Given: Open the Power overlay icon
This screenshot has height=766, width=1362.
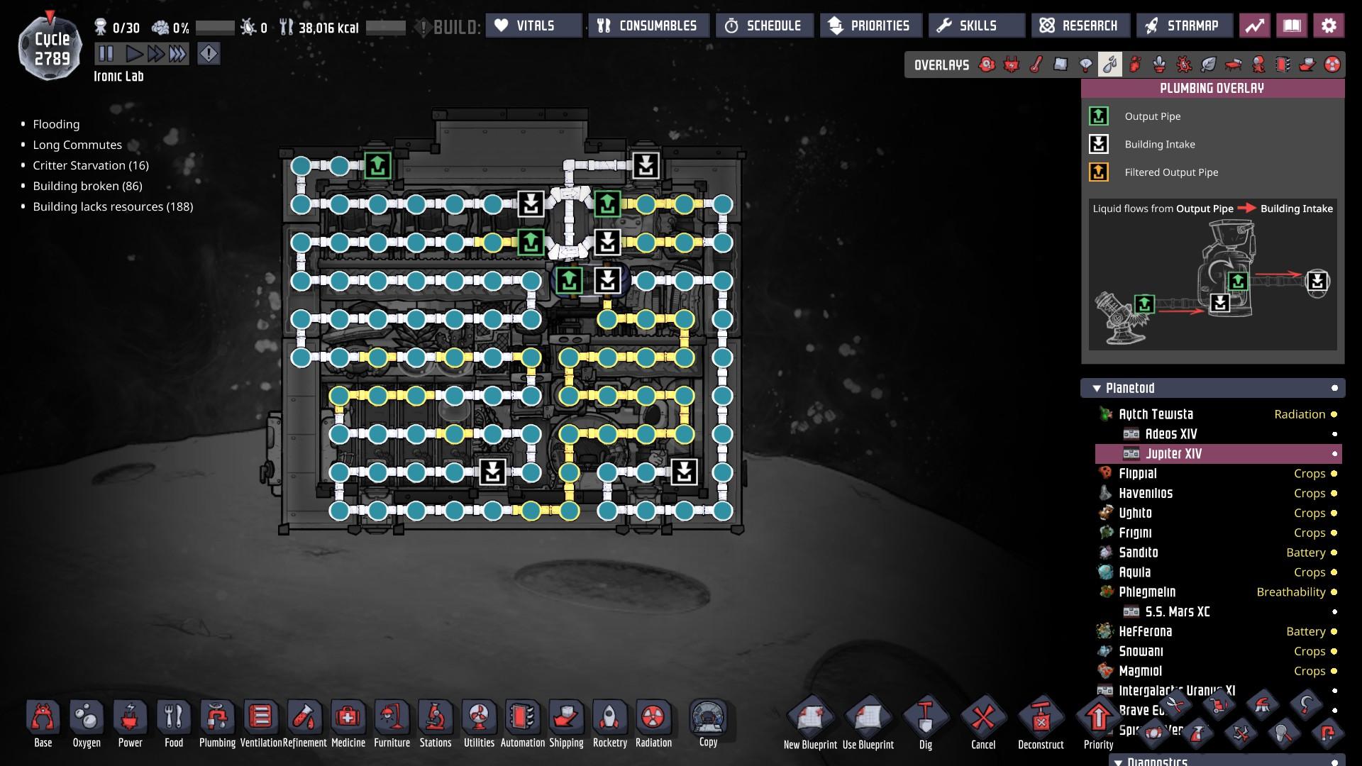Looking at the screenshot, I should (x=1012, y=65).
